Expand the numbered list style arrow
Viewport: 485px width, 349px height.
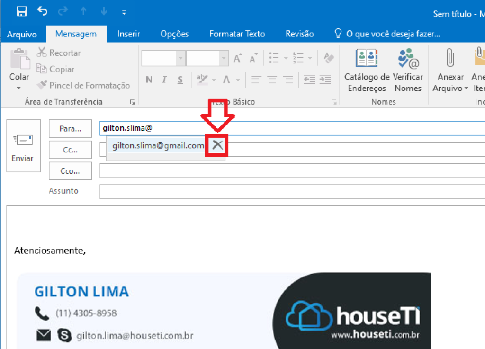pyautogui.click(x=310, y=58)
